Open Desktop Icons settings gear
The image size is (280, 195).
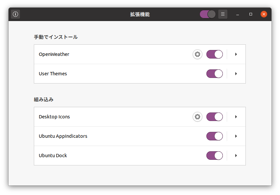point(197,117)
